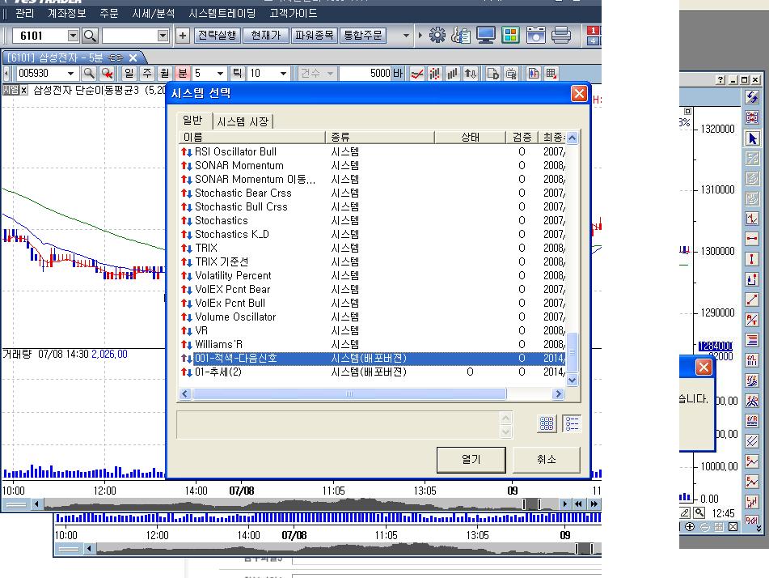
Task: Toggle the 일 (daily) period button
Action: click(129, 74)
